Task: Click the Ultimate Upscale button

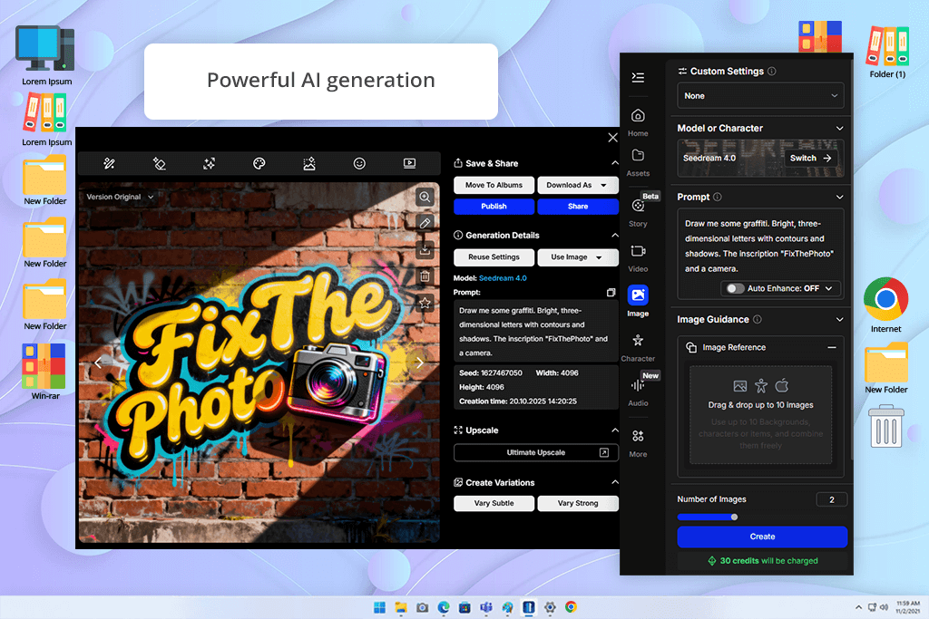Action: [536, 453]
